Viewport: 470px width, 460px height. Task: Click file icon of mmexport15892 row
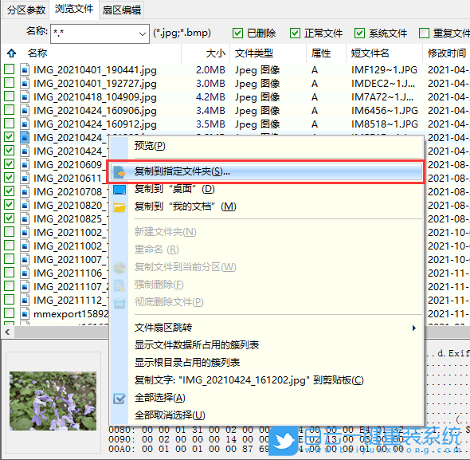[25, 313]
